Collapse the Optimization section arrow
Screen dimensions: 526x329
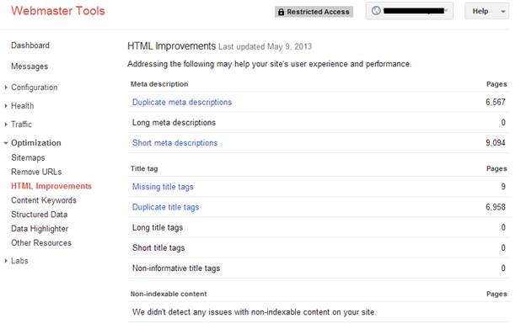tap(6, 143)
